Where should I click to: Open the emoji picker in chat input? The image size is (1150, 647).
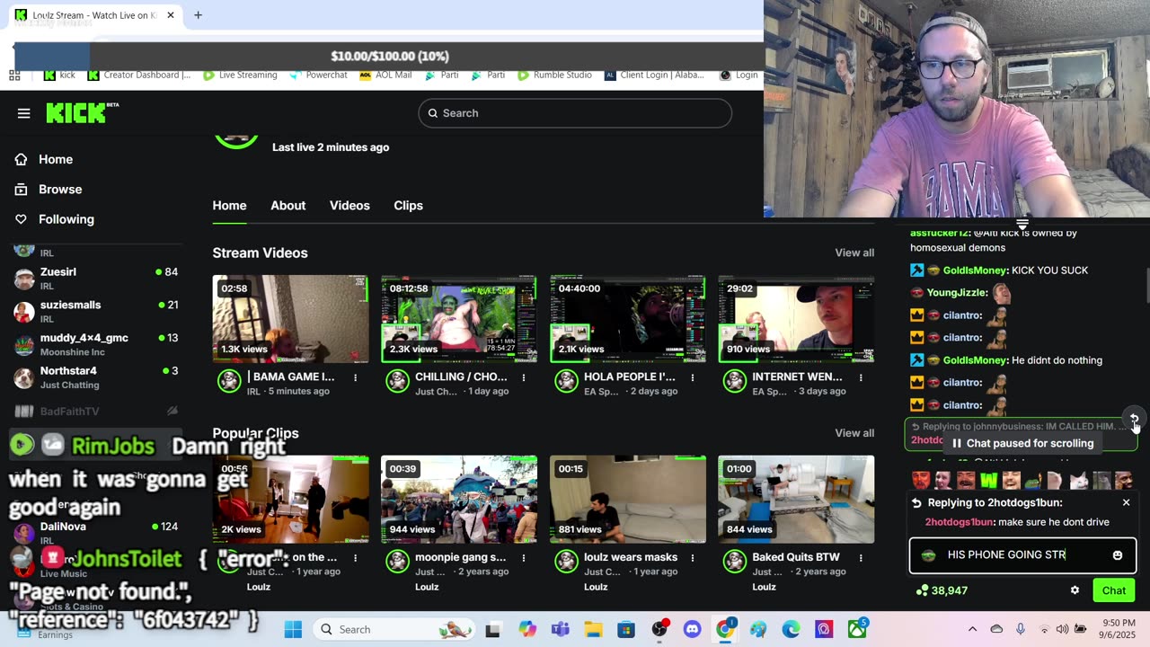pyautogui.click(x=1118, y=555)
